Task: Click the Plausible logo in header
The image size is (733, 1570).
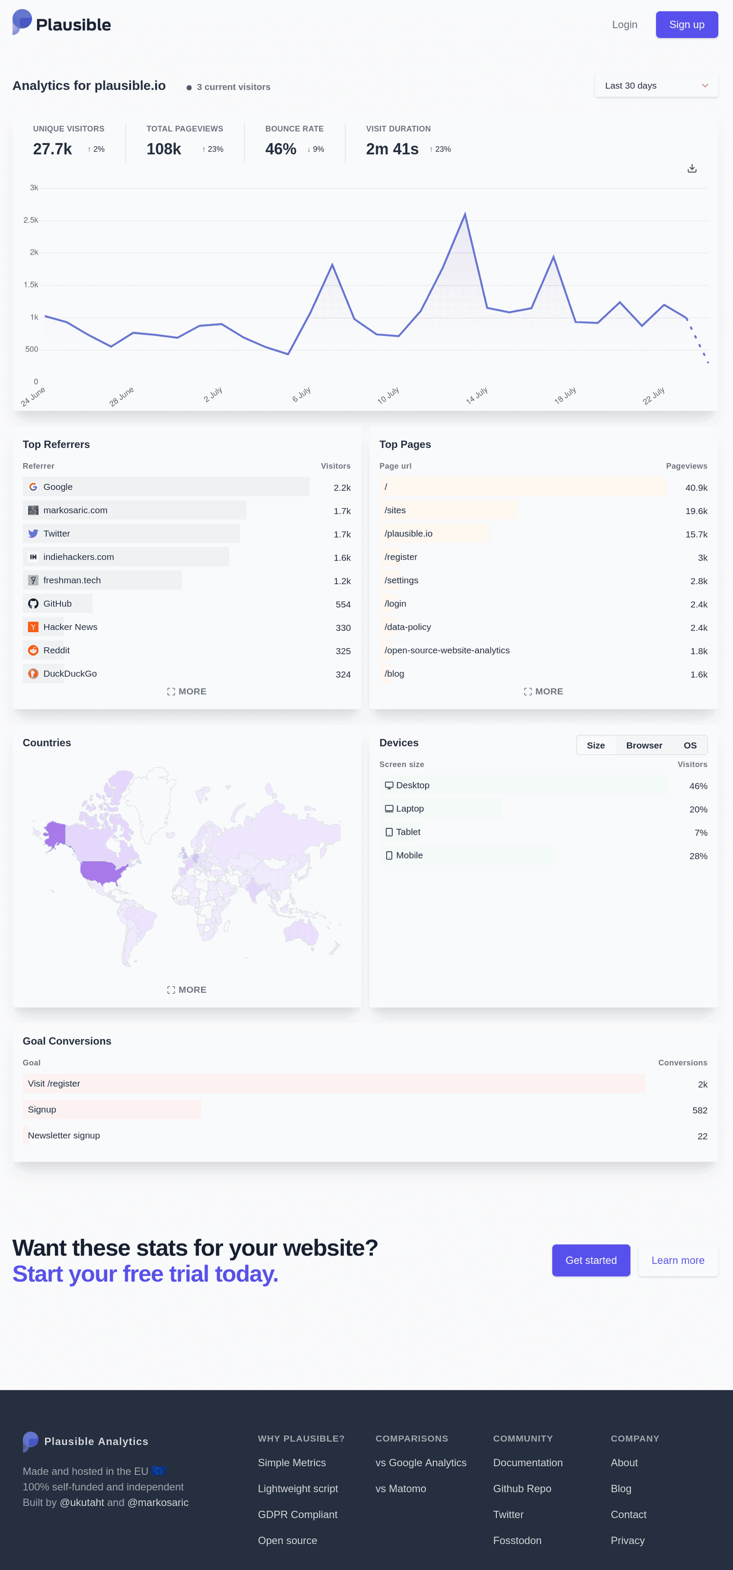Action: coord(61,23)
